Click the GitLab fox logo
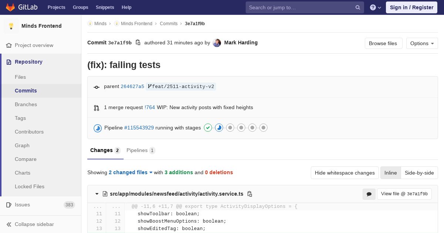 [10, 7]
